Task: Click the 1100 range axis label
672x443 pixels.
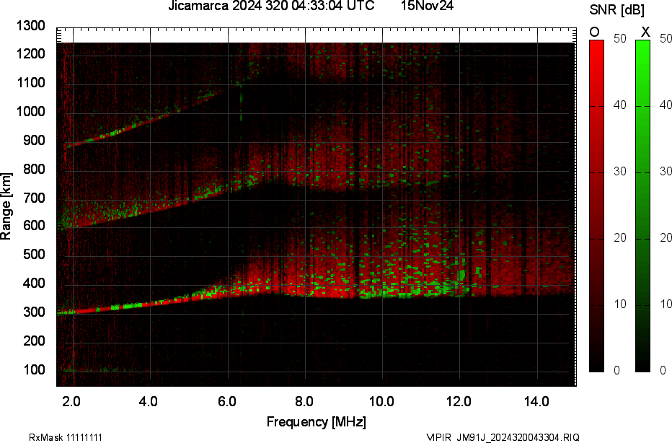Action: (31, 83)
